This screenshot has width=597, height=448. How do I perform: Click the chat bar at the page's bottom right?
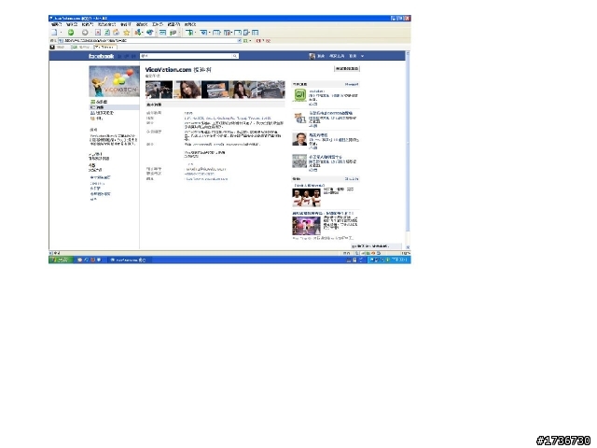click(x=376, y=246)
